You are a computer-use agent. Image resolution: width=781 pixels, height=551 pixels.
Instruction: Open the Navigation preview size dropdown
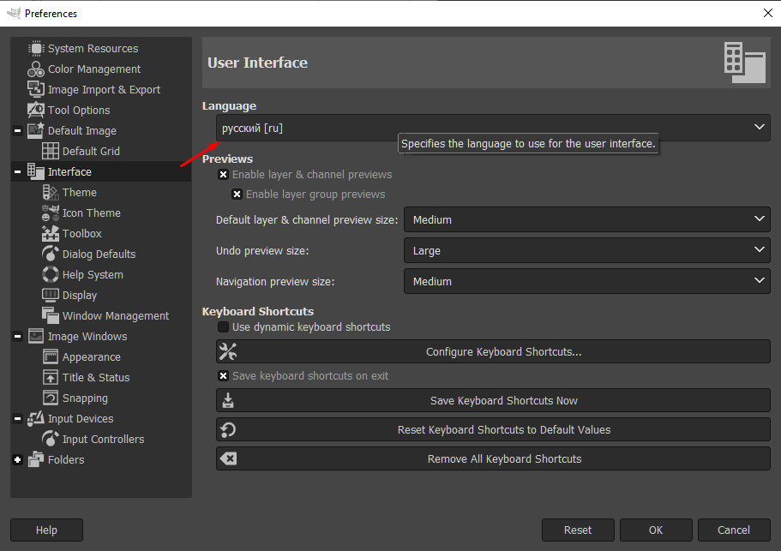click(x=587, y=281)
